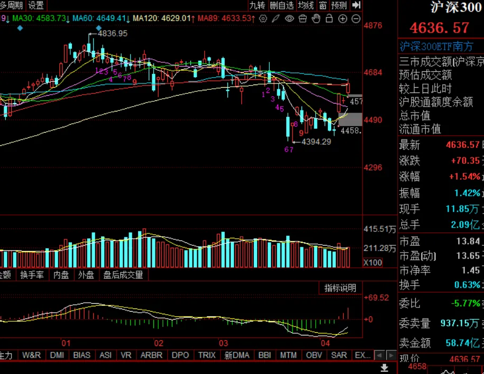Click the 涨幅 +1.54% value
The width and height of the screenshot is (484, 374).
click(464, 176)
